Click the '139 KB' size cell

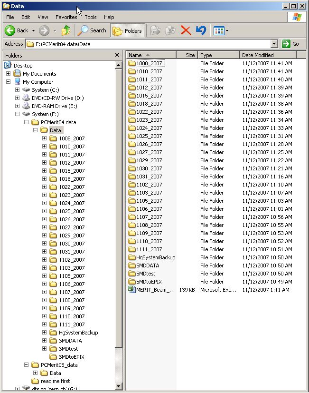coord(187,290)
